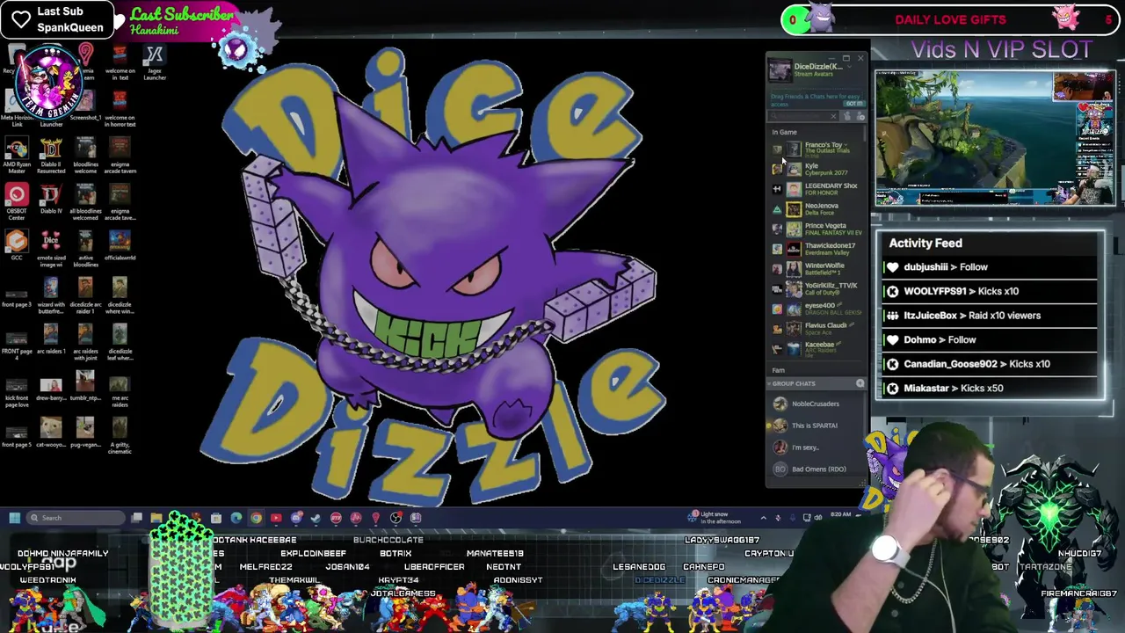
Task: Show hidden system tray icons chevron
Action: pyautogui.click(x=763, y=518)
